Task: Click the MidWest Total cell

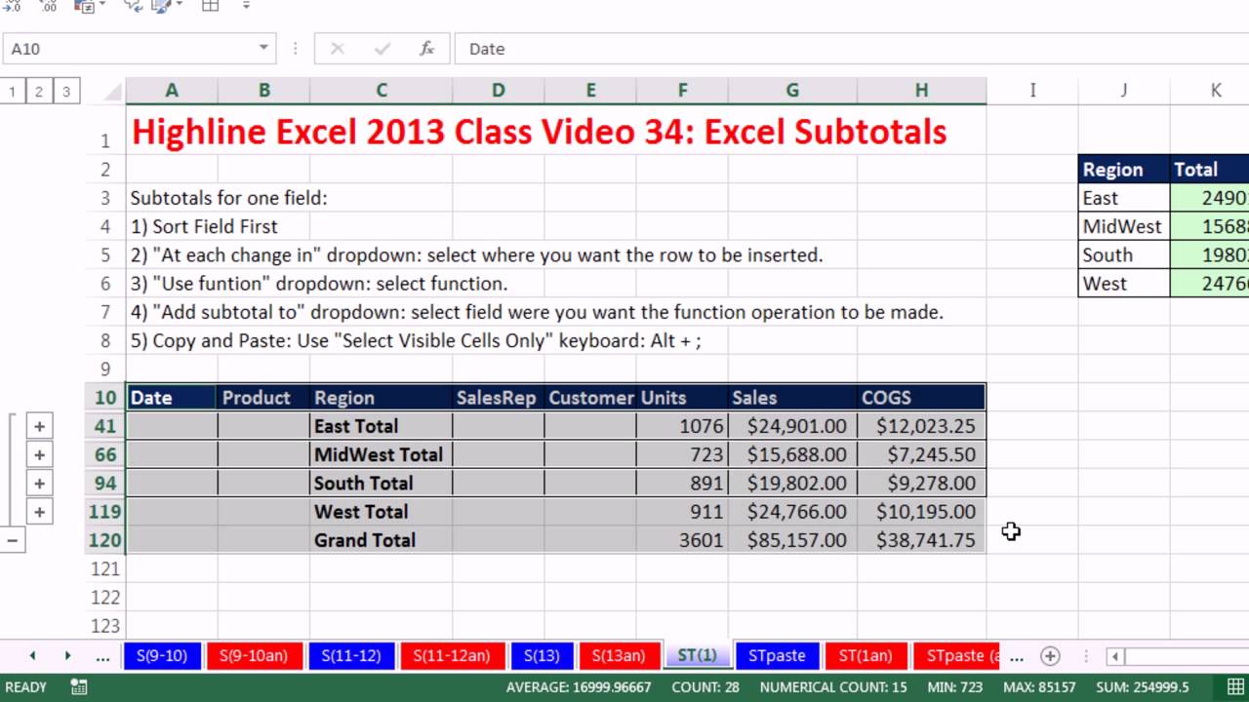Action: pyautogui.click(x=382, y=454)
